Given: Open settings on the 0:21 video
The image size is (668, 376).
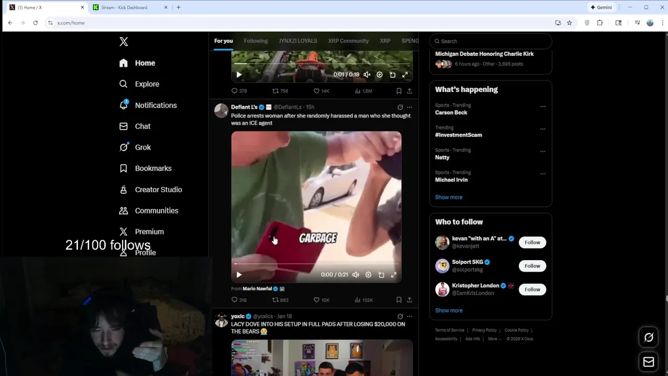Looking at the screenshot, I should 368,275.
